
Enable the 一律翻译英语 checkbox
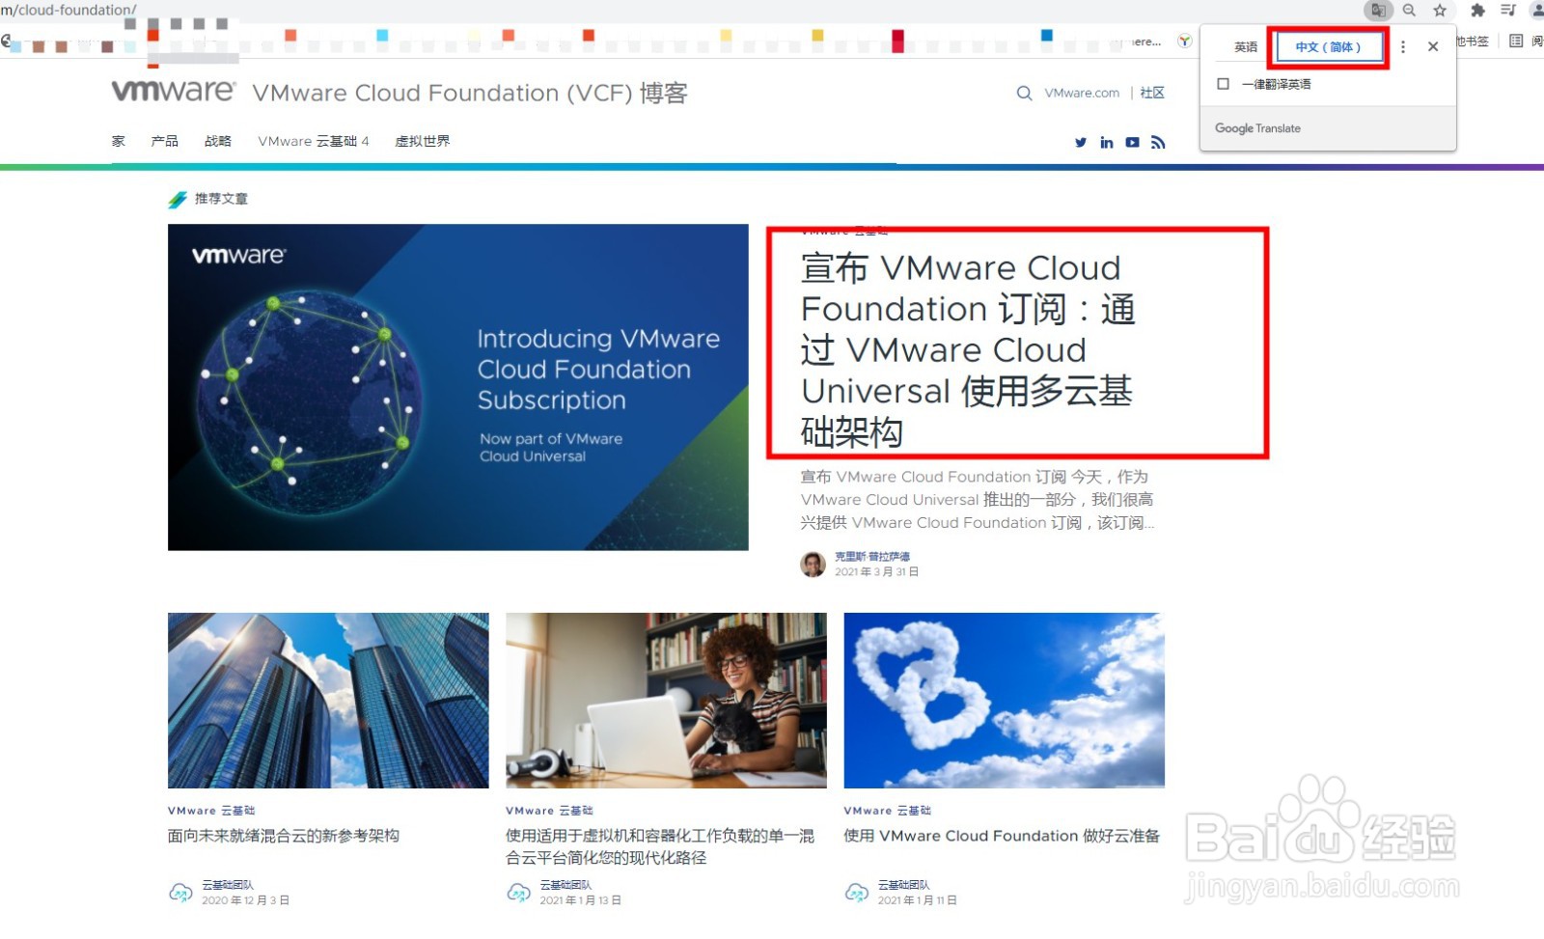click(x=1224, y=84)
